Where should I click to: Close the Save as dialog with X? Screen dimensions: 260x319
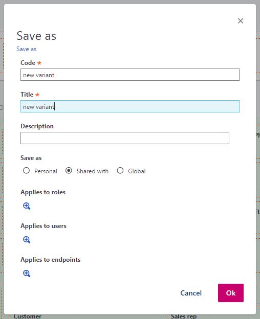241,21
